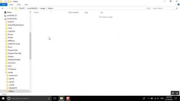Click htdocs breadcrumb in address bar
This screenshot has width=180, height=101.
(51, 8)
